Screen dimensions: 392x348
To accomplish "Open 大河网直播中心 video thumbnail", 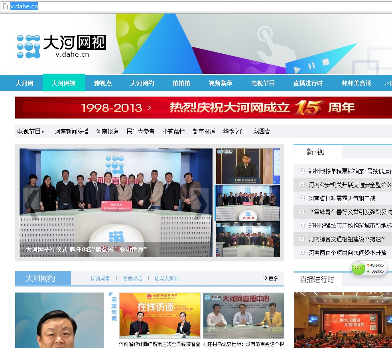I will (244, 316).
